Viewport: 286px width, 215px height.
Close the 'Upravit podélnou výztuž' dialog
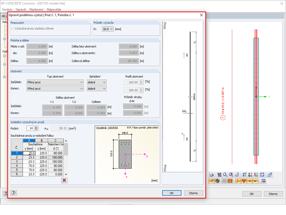(201, 15)
